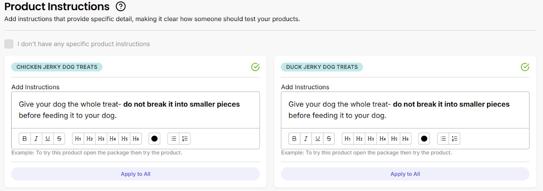Click Apply to All under Chicken Jerky
Viewport: 543px width, 191px height.
point(135,174)
